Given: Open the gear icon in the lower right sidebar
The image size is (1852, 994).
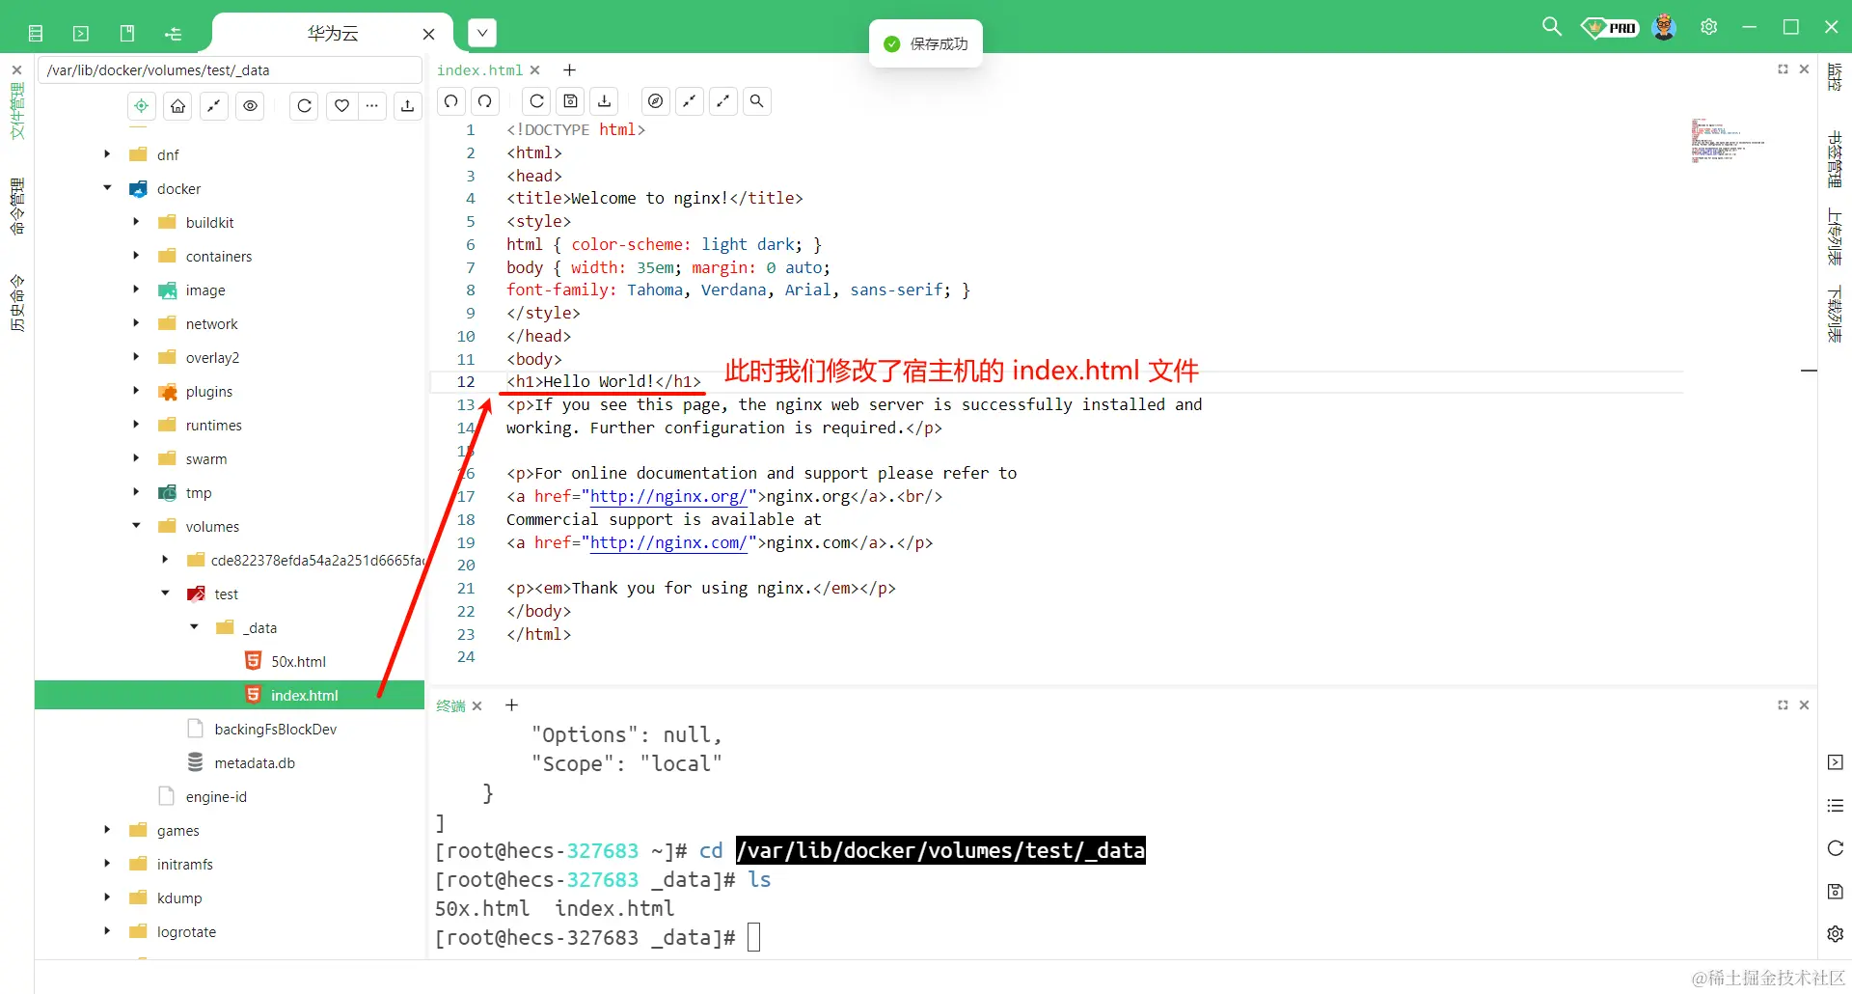Looking at the screenshot, I should 1836,934.
